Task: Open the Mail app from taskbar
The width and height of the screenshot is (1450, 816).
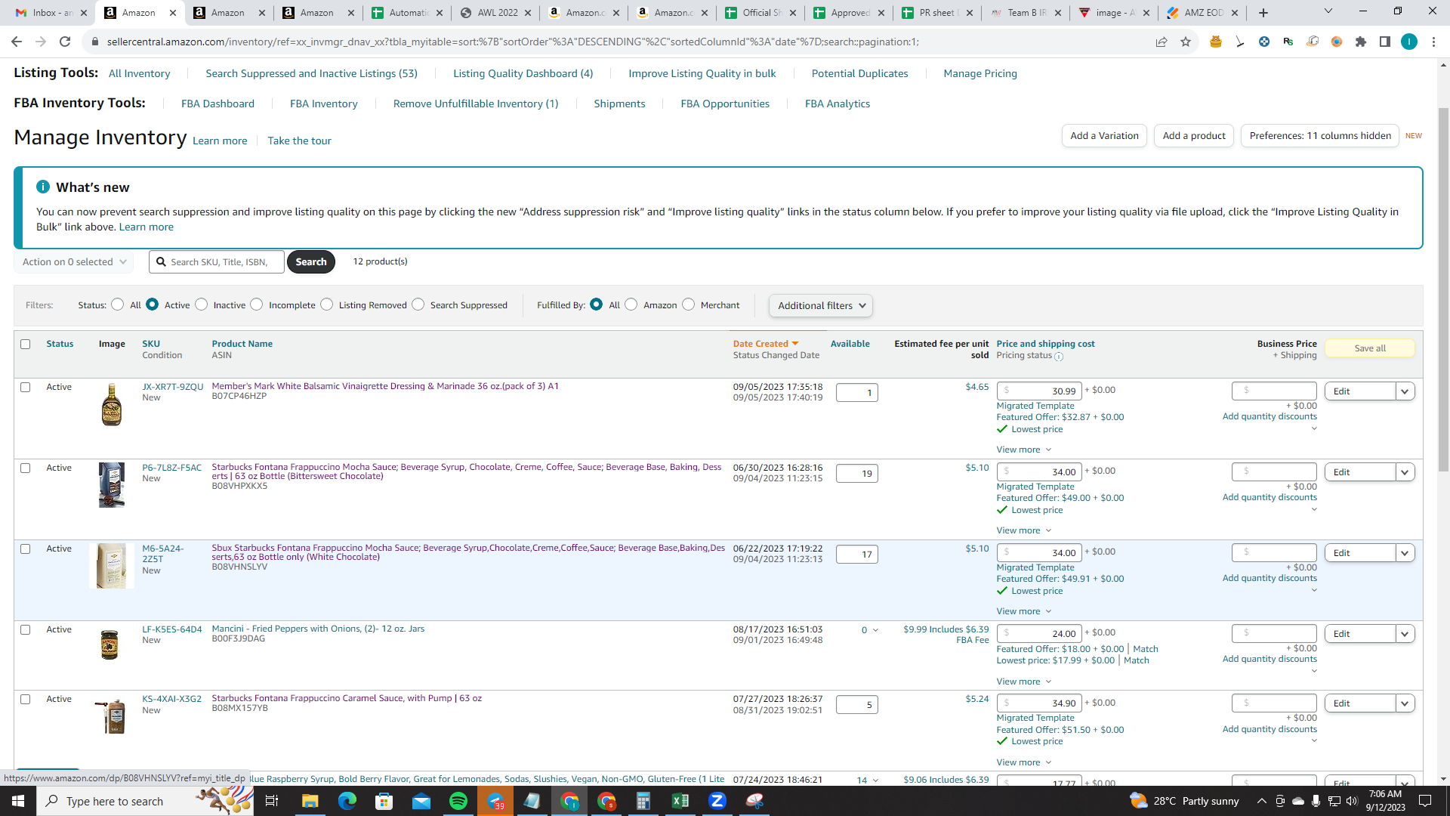Action: click(x=421, y=801)
